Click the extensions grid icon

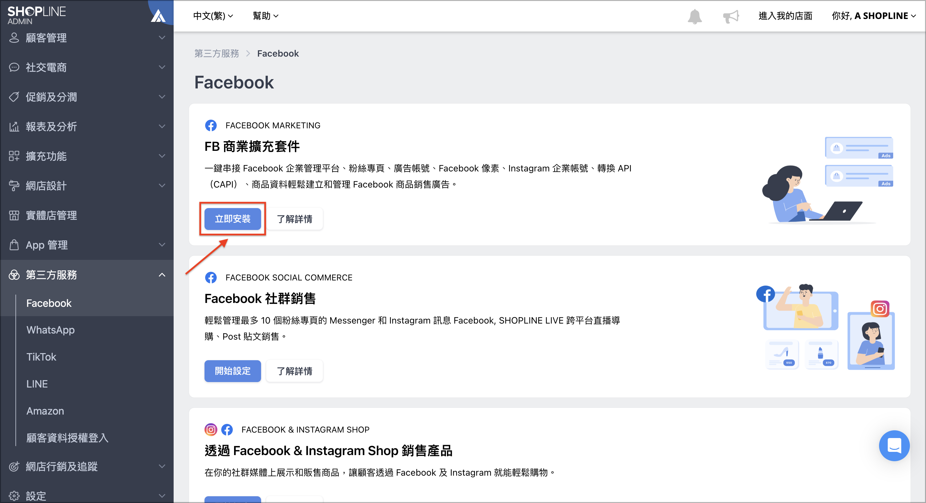pos(14,156)
